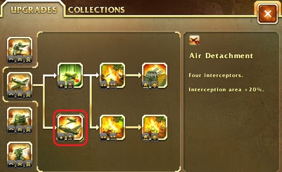Choose the green plane with red arrow upgrade
This screenshot has height=172, width=282.
(70, 76)
